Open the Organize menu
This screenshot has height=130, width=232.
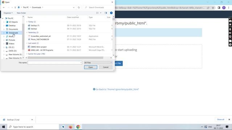pos(8,13)
